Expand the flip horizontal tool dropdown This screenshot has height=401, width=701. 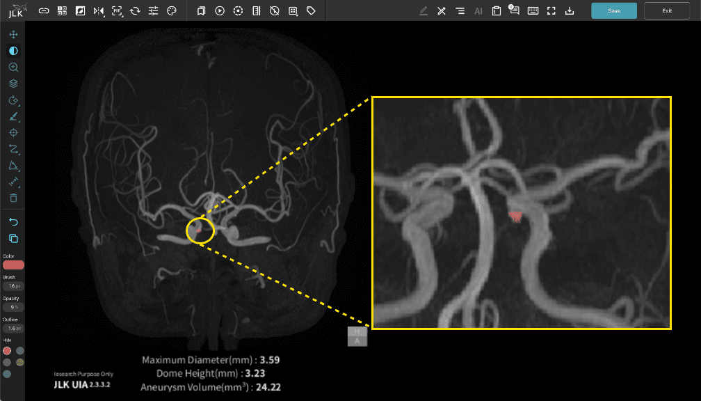point(99,10)
